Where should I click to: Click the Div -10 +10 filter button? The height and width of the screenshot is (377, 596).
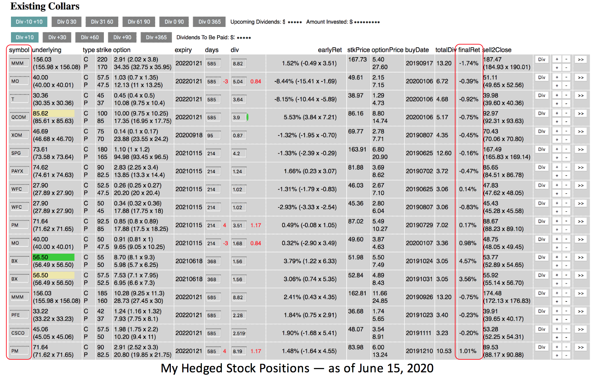[x=29, y=22]
